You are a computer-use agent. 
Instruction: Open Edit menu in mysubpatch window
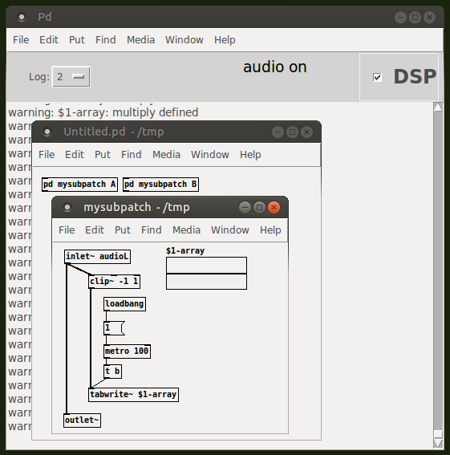(95, 230)
